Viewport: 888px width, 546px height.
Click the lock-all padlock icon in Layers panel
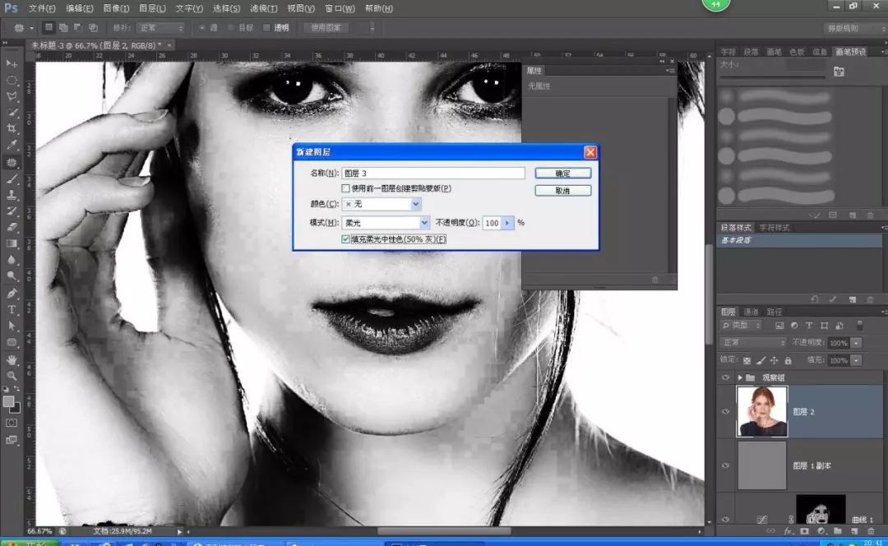click(788, 360)
